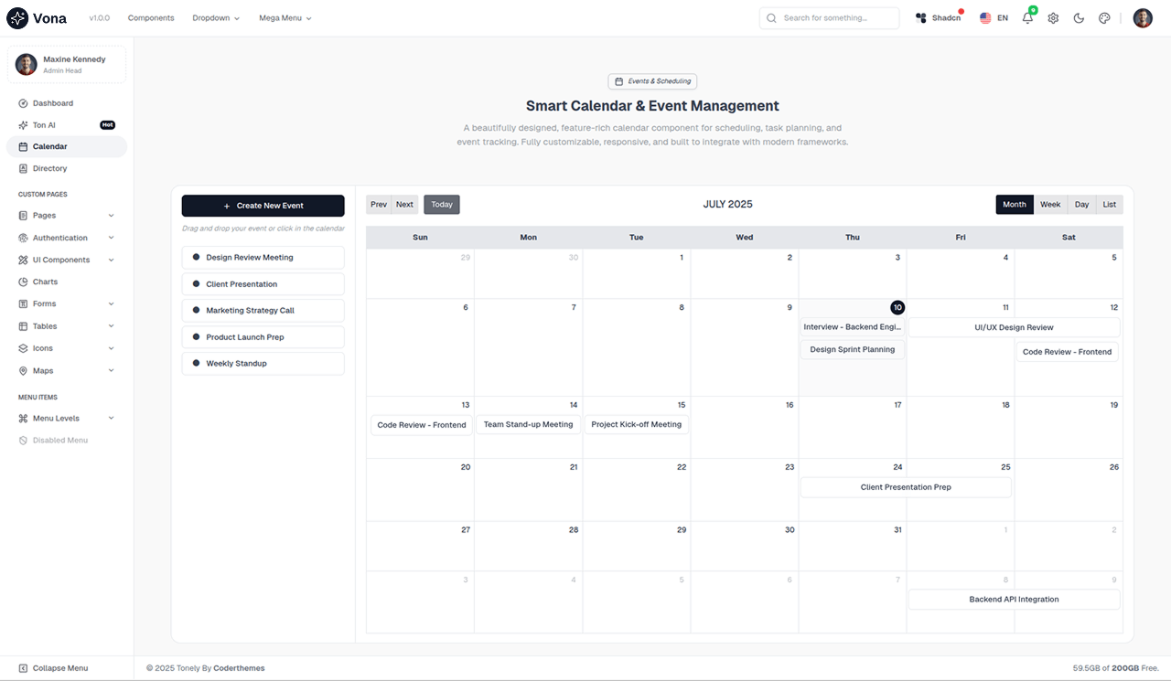Switch calendar to Week view

[x=1050, y=205]
